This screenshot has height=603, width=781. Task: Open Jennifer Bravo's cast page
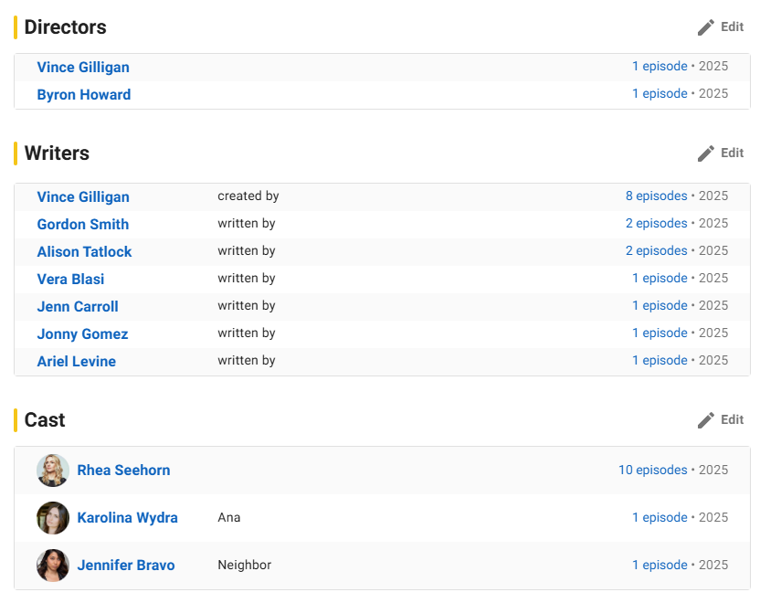pyautogui.click(x=126, y=566)
